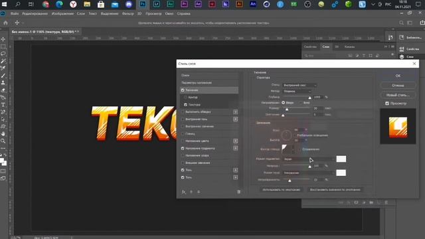This screenshot has width=425, height=239.
Task: Click the Windows Start button
Action: (x=4, y=4)
